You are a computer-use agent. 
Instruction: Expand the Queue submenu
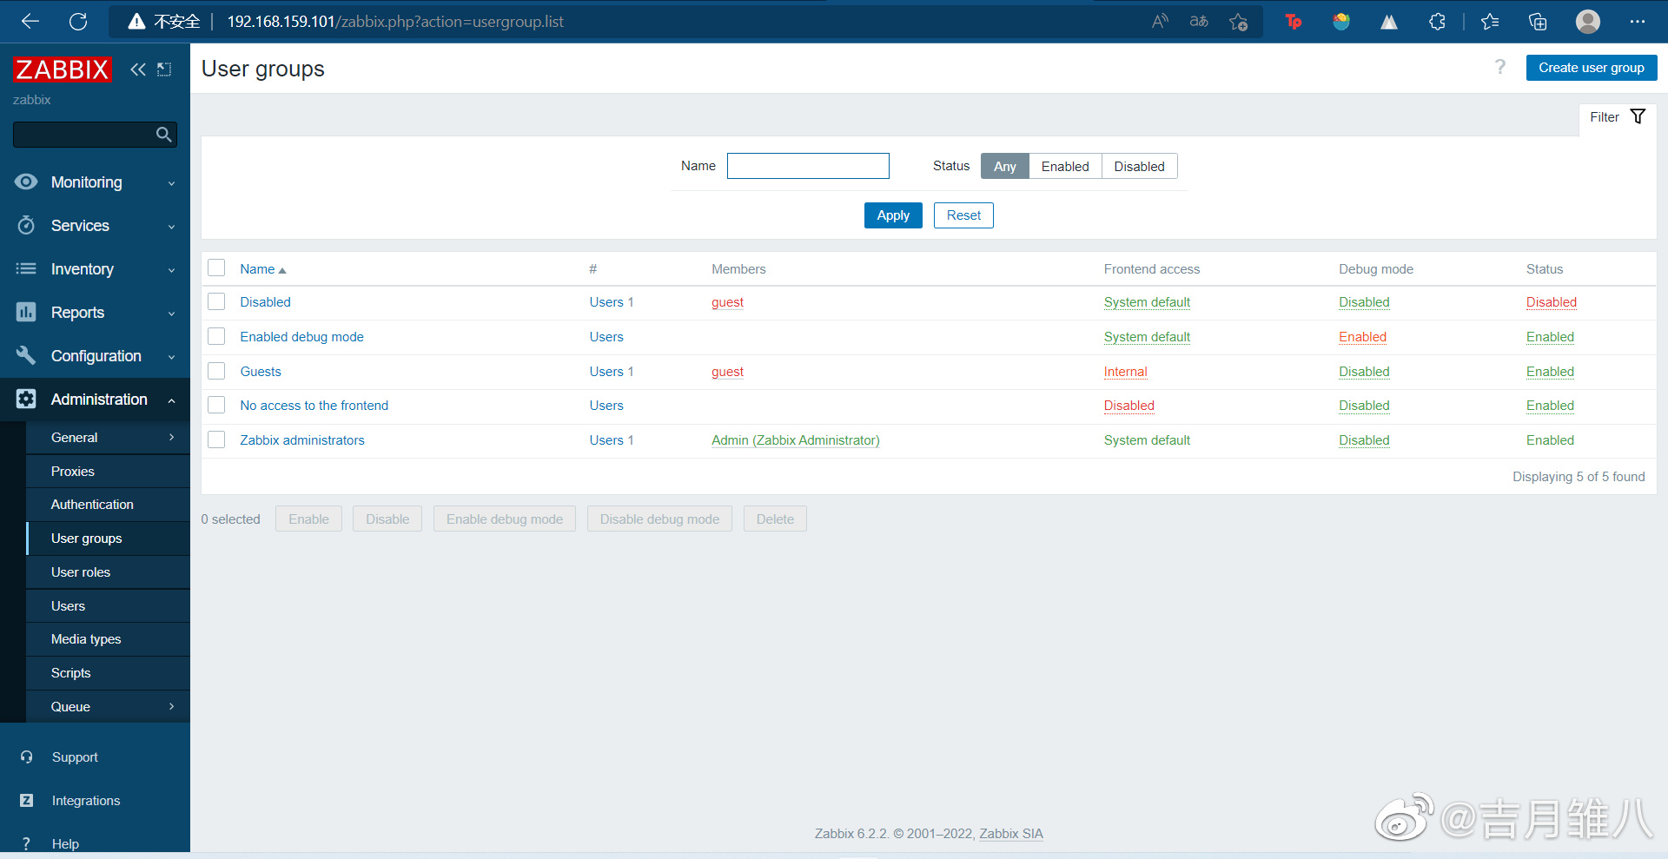coord(171,706)
